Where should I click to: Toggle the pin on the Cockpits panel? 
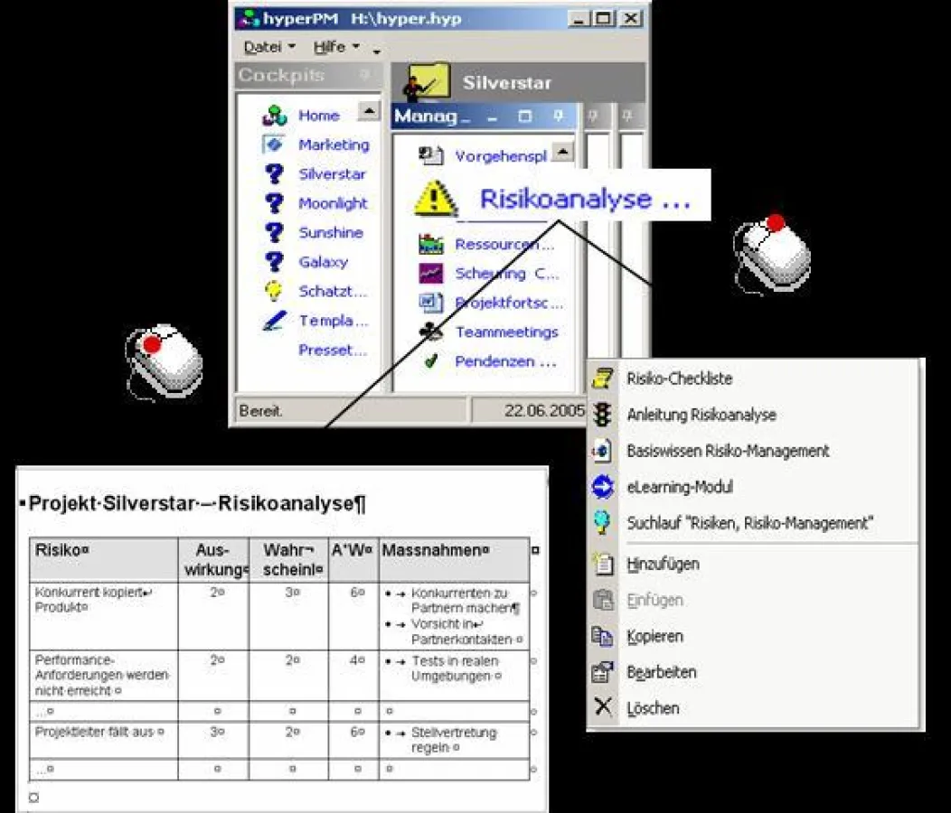click(365, 76)
